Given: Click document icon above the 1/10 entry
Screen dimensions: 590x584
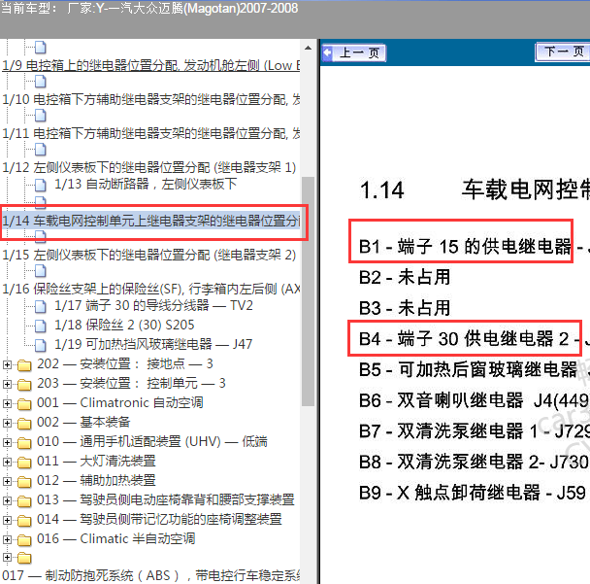Looking at the screenshot, I should pyautogui.click(x=41, y=82).
